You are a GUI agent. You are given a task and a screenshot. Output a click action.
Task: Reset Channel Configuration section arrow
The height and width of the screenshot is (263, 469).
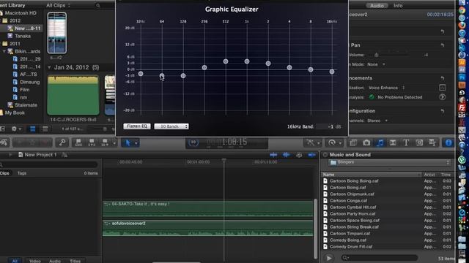coord(443,111)
